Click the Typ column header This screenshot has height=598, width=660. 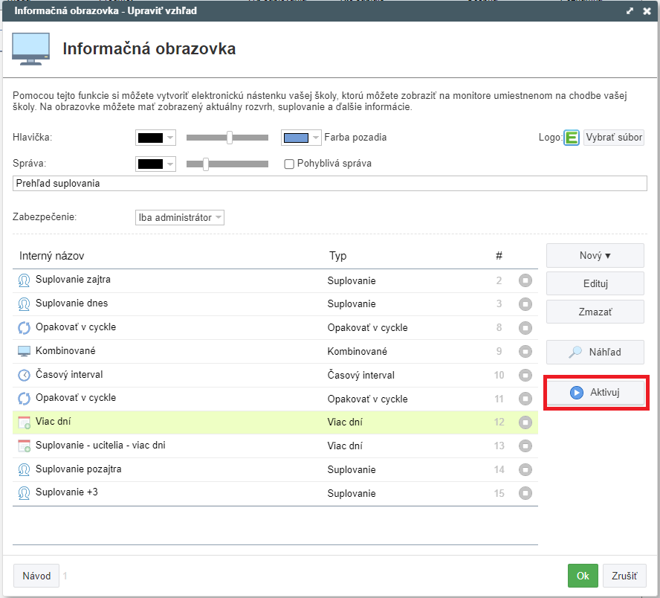pos(337,256)
